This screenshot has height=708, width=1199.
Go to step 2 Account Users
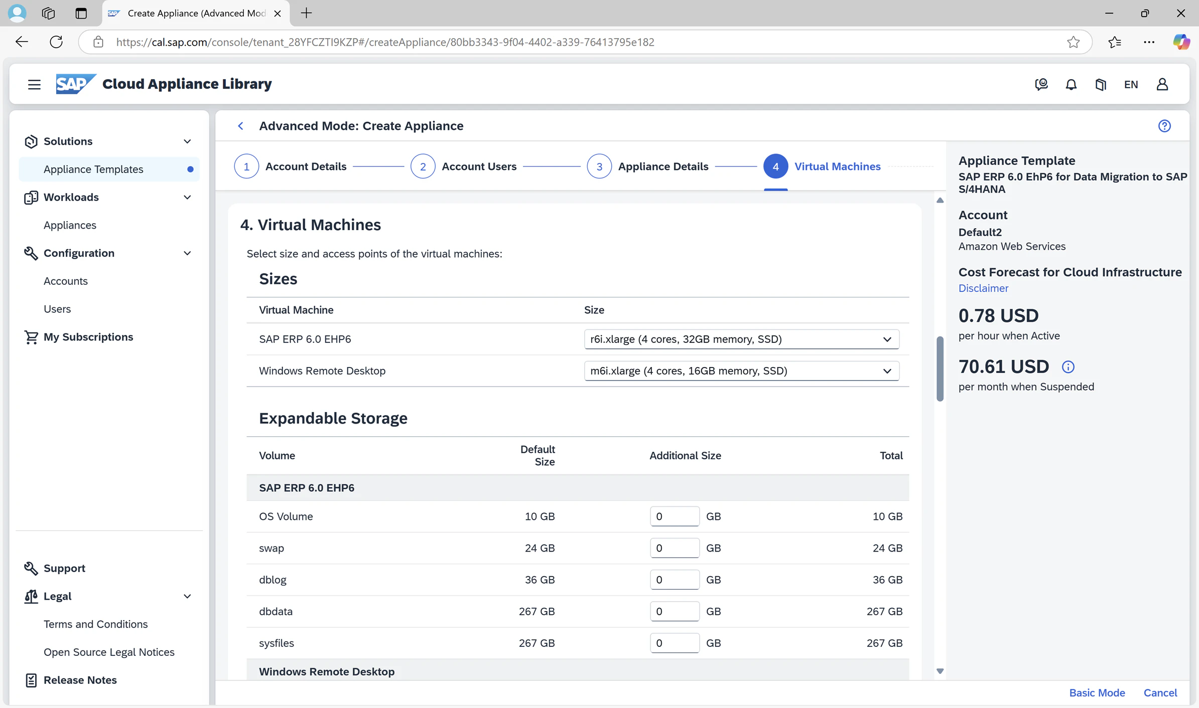pyautogui.click(x=463, y=166)
